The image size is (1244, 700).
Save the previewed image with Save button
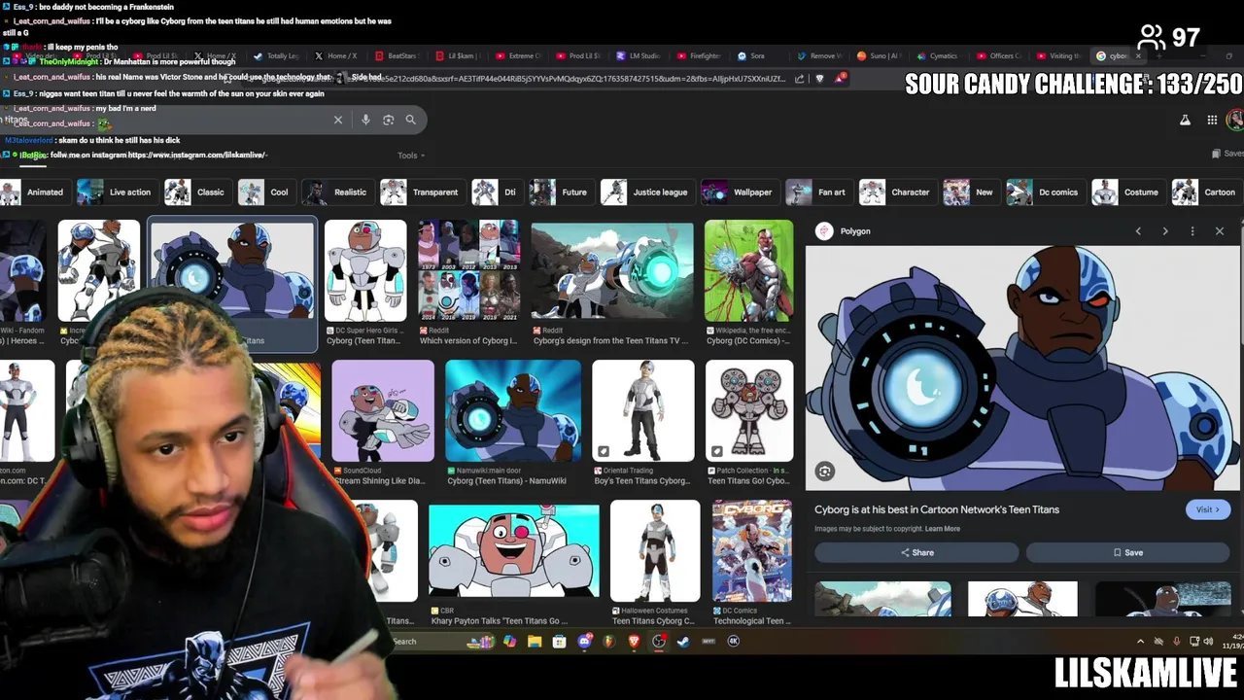point(1128,552)
